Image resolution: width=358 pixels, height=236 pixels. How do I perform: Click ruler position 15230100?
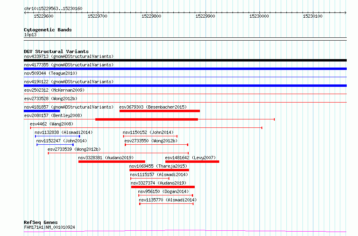coord(313,16)
